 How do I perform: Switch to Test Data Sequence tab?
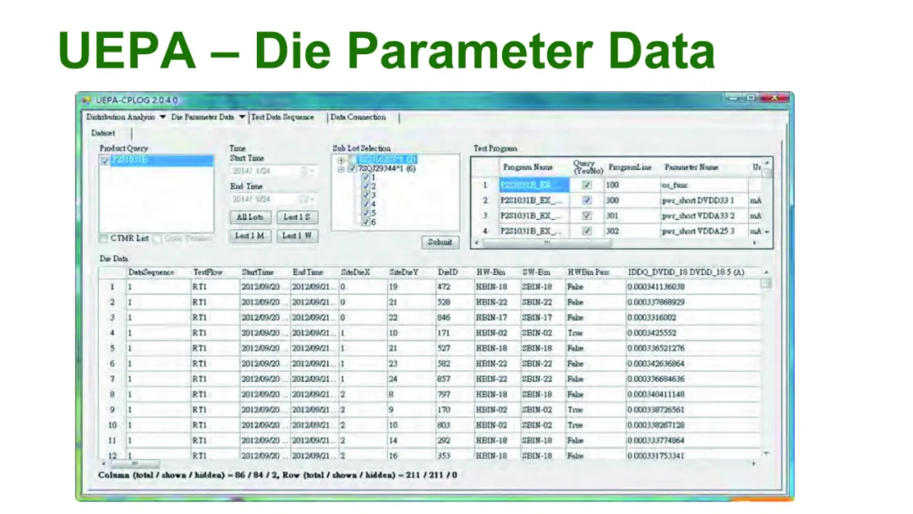pyautogui.click(x=282, y=118)
